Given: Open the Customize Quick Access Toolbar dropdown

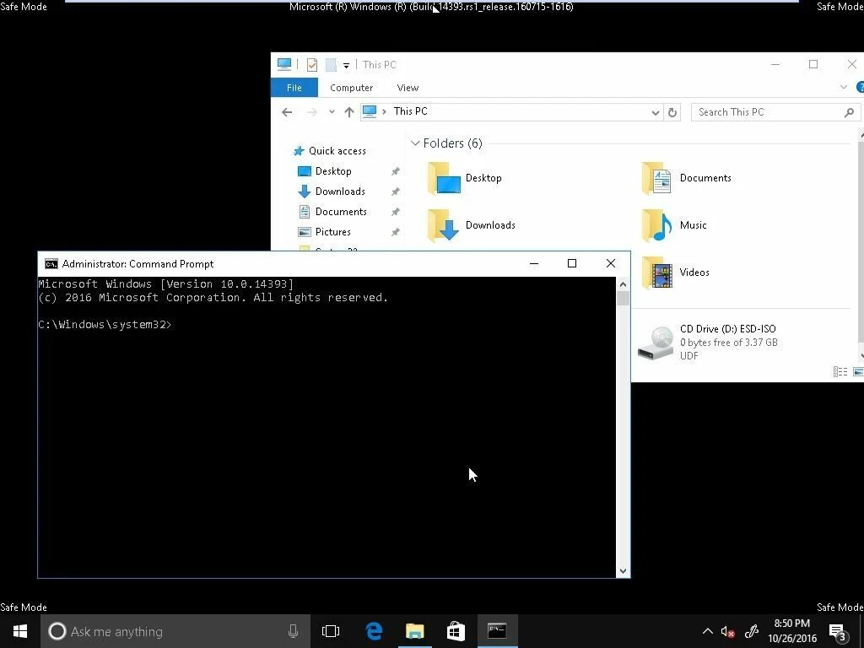Looking at the screenshot, I should point(346,65).
